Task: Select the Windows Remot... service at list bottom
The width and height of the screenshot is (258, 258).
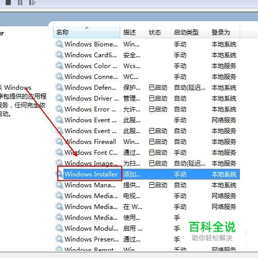Action: tap(89, 249)
